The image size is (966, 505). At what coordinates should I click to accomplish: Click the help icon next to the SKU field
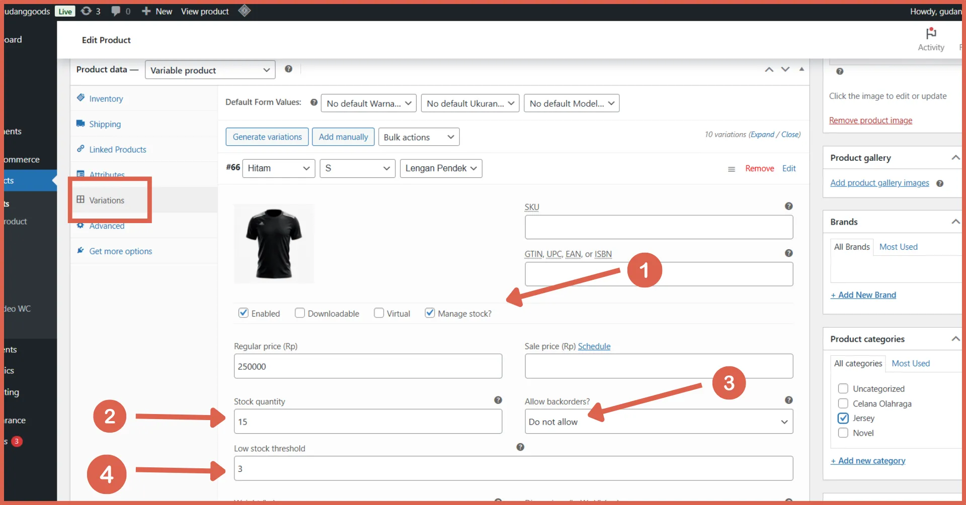coord(788,206)
